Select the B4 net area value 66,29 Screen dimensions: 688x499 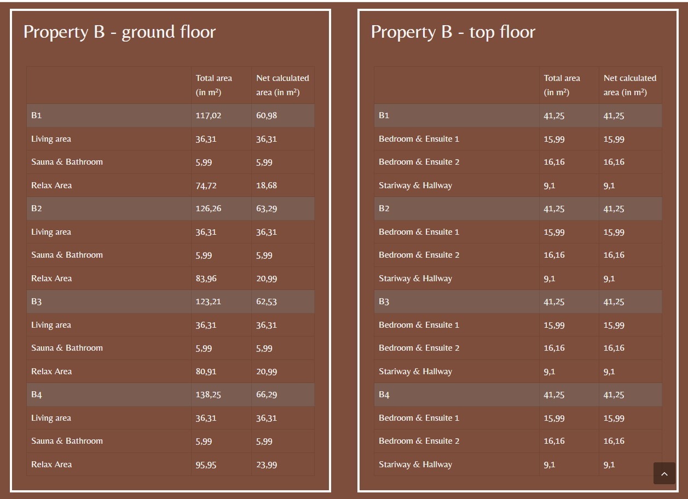267,394
